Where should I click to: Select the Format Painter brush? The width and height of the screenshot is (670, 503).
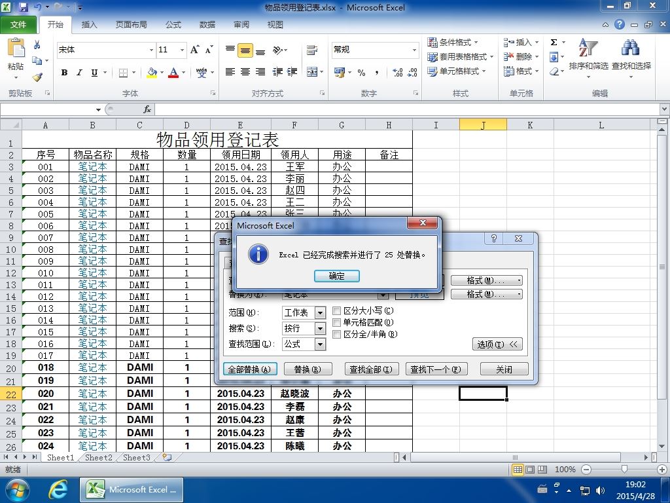(x=37, y=77)
